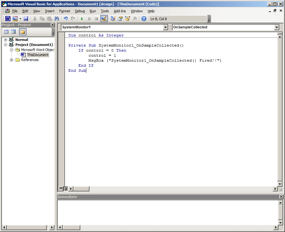Select the Project Explorer toolbar icon
285x232 pixels.
click(112, 18)
